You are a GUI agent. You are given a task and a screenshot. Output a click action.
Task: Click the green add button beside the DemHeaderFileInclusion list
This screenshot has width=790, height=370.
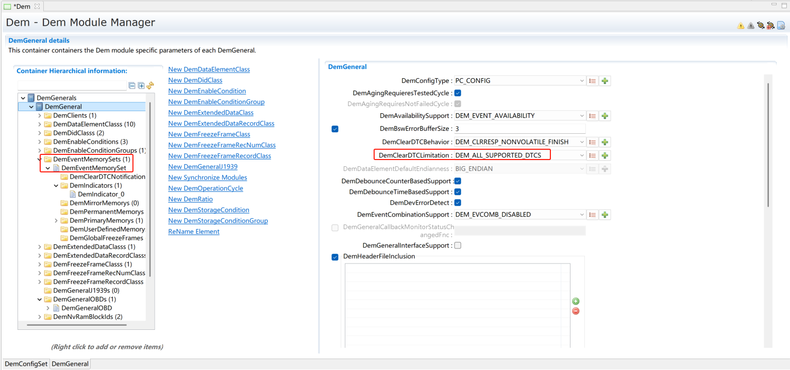pyautogui.click(x=576, y=302)
